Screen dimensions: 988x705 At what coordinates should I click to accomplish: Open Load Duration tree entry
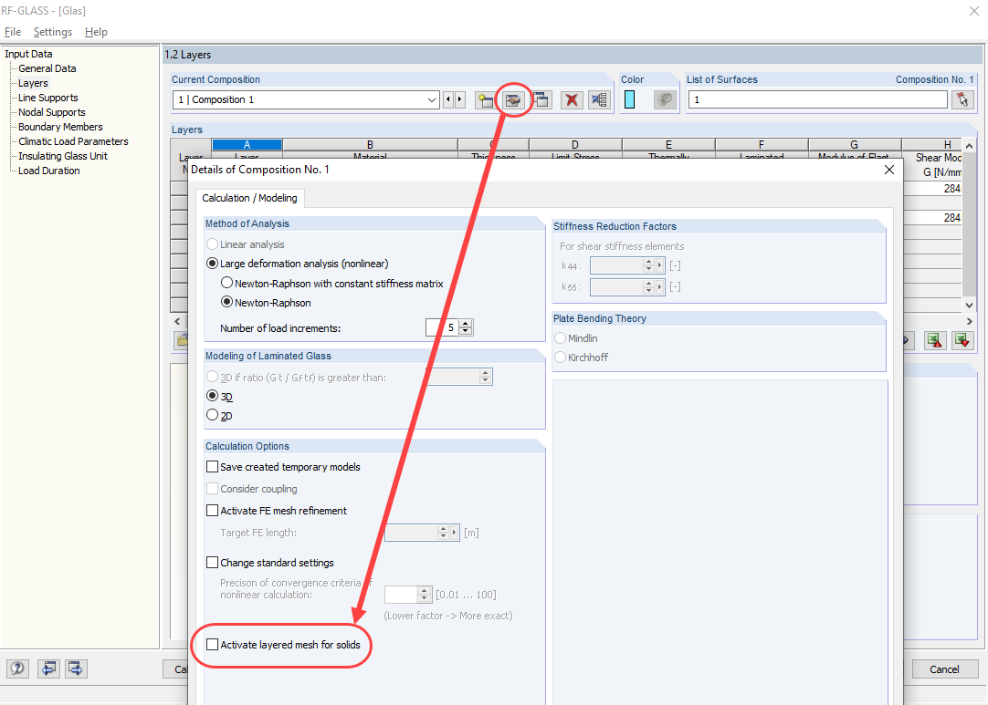(49, 171)
